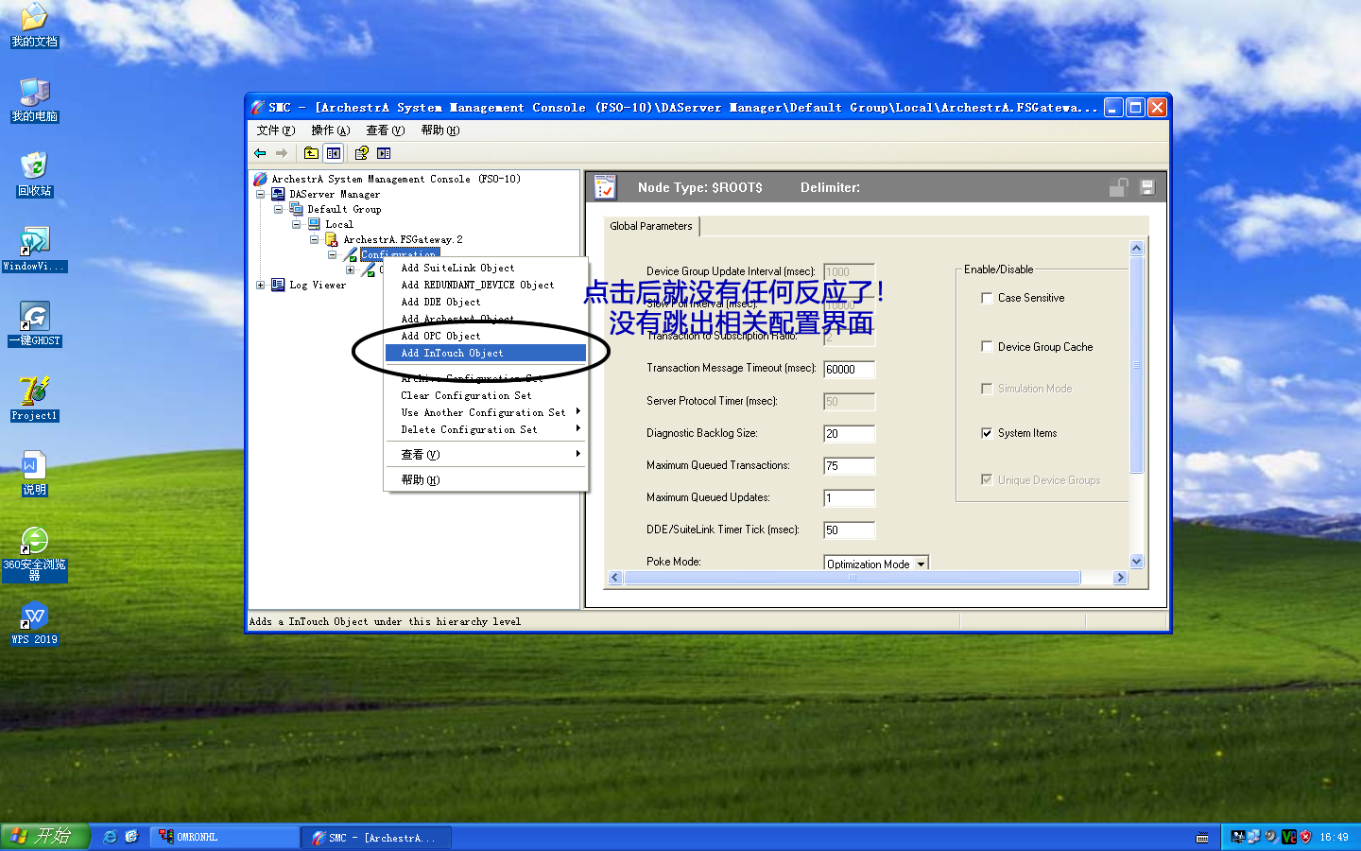Click the Default Group node icon
Viewport: 1361px width, 851px height.
tap(296, 209)
